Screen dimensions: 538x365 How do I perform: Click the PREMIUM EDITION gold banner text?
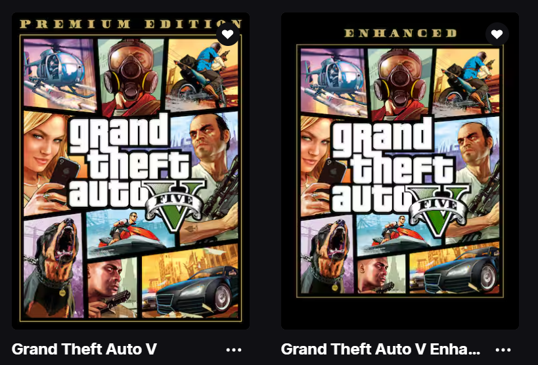pos(130,24)
